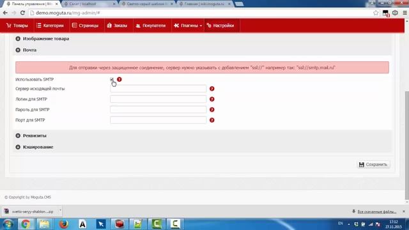Show help for Логин для SMTP field
409x230 pixels.
pyautogui.click(x=212, y=99)
